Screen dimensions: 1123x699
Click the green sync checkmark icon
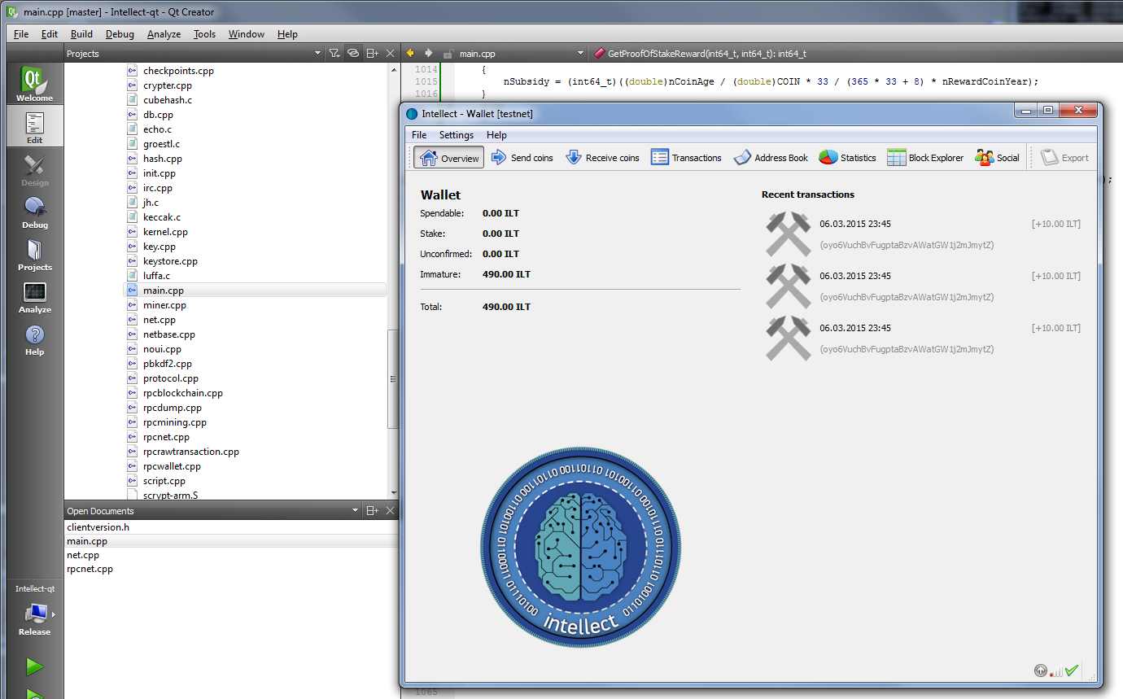tap(1072, 671)
